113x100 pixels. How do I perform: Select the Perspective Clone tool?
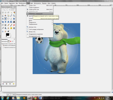14,28
